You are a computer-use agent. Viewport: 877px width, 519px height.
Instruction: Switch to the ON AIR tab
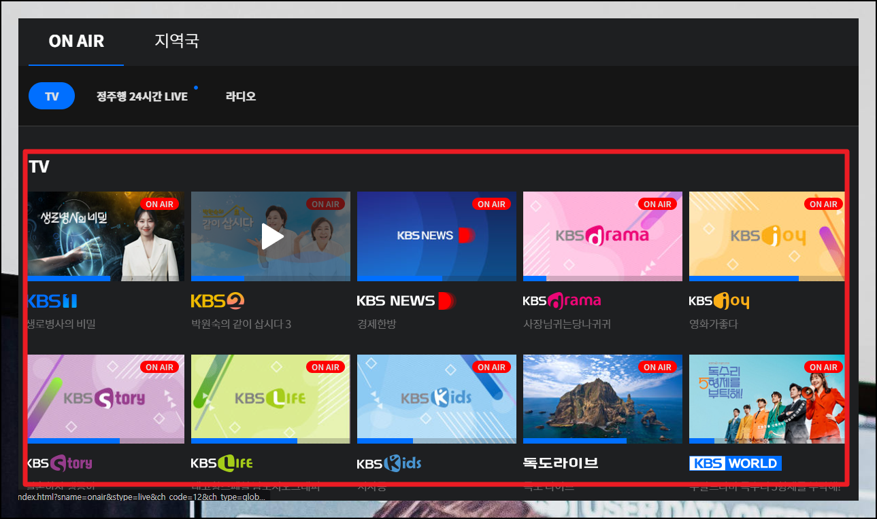[76, 41]
